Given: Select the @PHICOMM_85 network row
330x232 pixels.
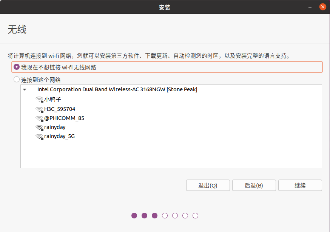Looking at the screenshot, I should point(64,118).
